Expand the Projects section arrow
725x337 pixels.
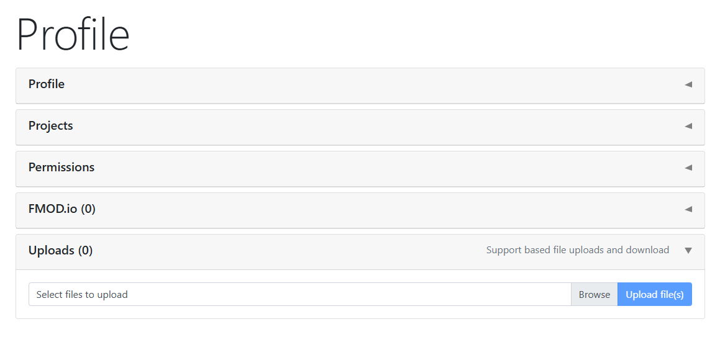click(x=688, y=126)
